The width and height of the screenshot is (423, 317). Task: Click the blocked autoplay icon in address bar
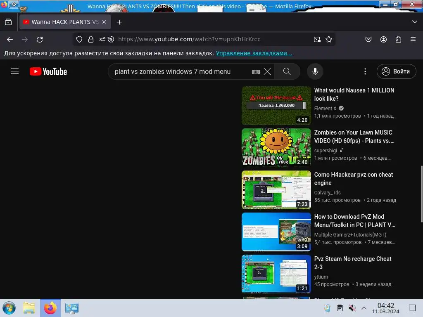pos(111,39)
